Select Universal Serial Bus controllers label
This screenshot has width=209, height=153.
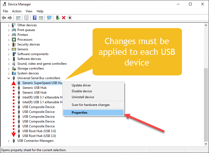click(x=39, y=78)
